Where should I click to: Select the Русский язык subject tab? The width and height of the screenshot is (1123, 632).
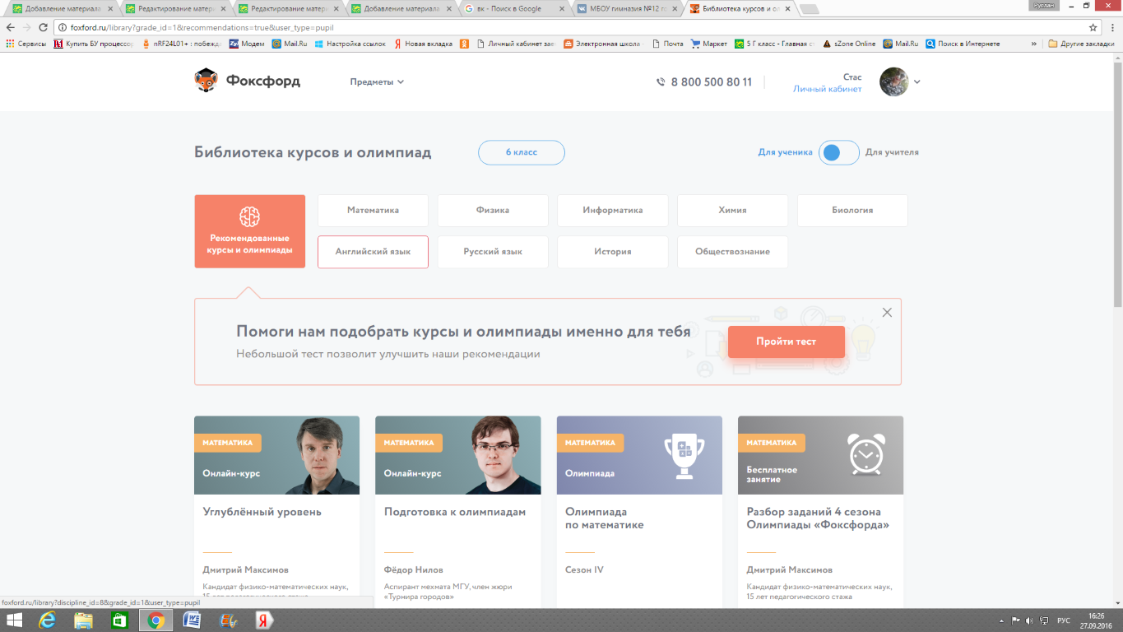(493, 252)
